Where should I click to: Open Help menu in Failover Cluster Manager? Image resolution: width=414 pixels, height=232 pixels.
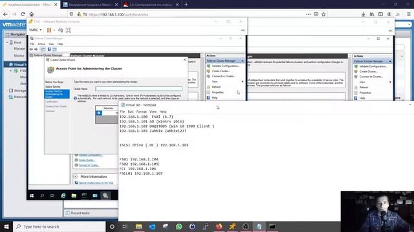(60, 44)
